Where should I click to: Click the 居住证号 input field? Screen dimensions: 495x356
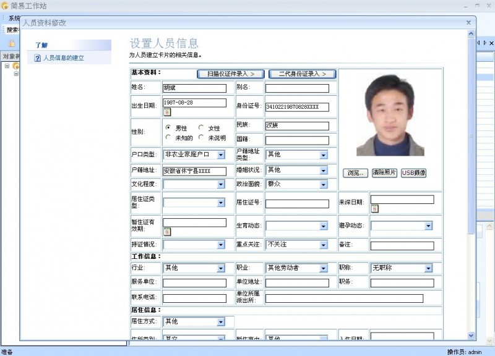coord(297,204)
